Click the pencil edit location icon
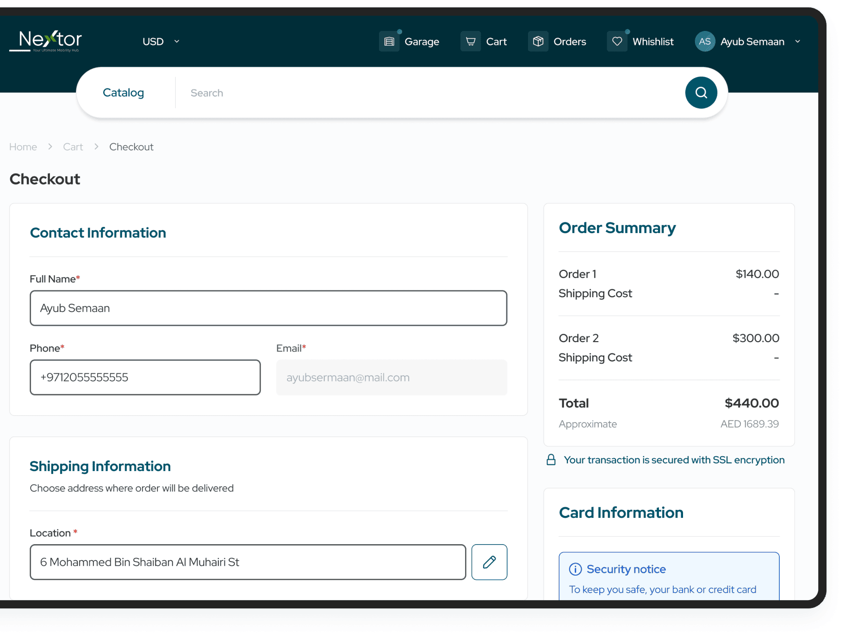Viewport: 845px width, 638px height. 489,562
